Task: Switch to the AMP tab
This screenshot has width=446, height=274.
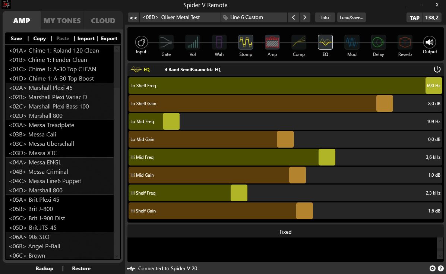Action: coord(22,21)
